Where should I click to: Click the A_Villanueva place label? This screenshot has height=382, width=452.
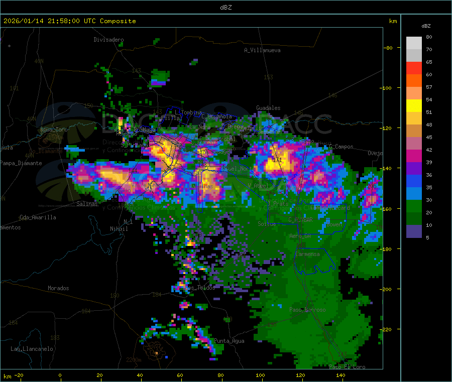(x=262, y=50)
